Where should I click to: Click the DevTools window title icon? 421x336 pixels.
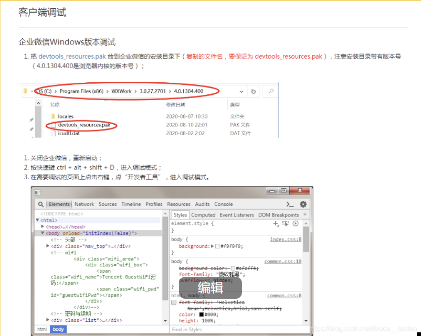pos(38,192)
